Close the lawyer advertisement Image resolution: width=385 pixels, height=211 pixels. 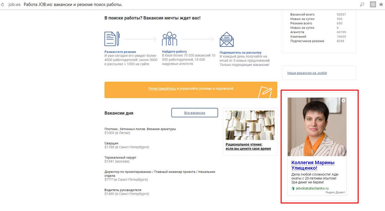(343, 101)
